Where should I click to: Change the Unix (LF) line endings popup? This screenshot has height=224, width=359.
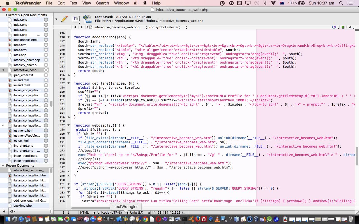click(x=139, y=213)
